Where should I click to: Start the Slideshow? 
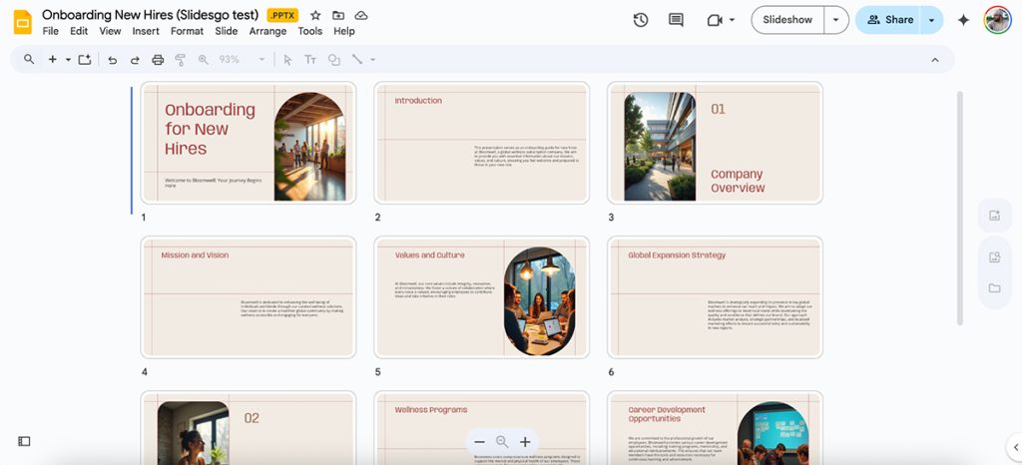tap(786, 20)
